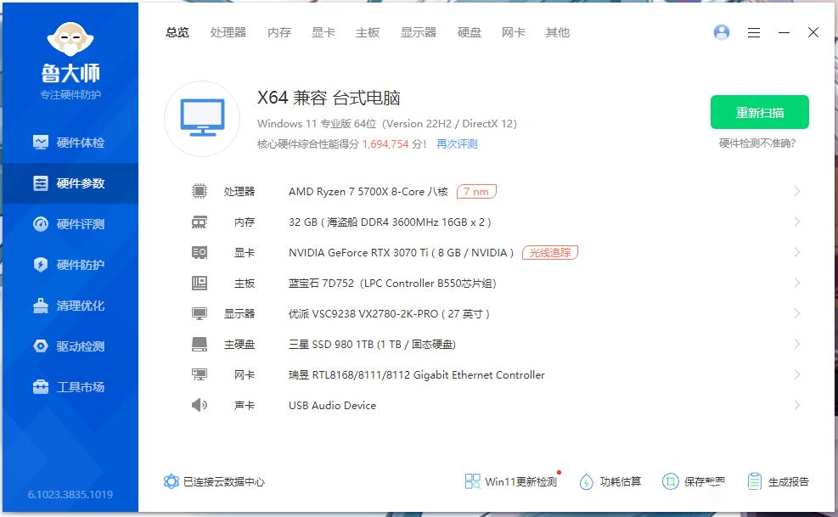Click the user account avatar icon

tap(722, 32)
